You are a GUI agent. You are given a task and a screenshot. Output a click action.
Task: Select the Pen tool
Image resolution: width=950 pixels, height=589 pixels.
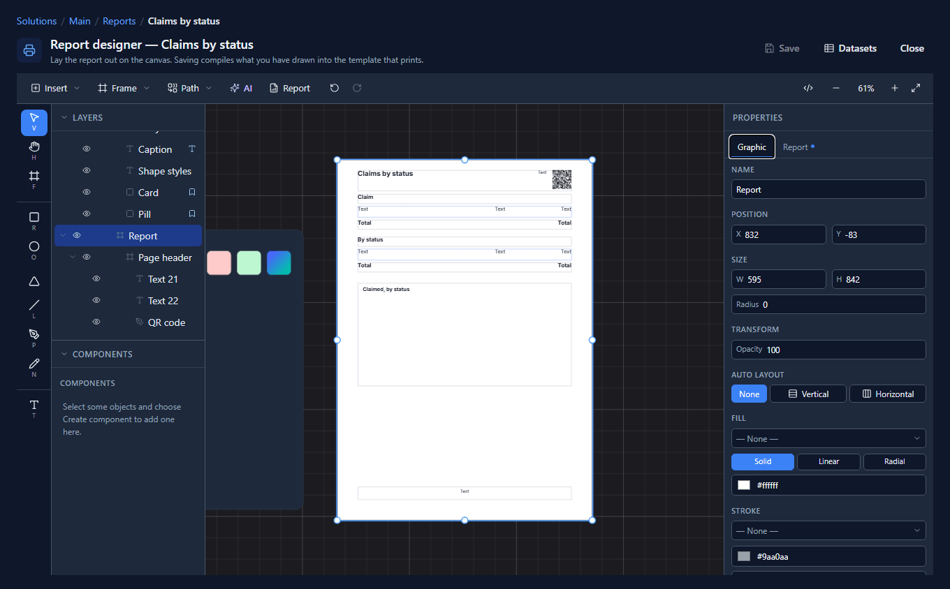(34, 338)
